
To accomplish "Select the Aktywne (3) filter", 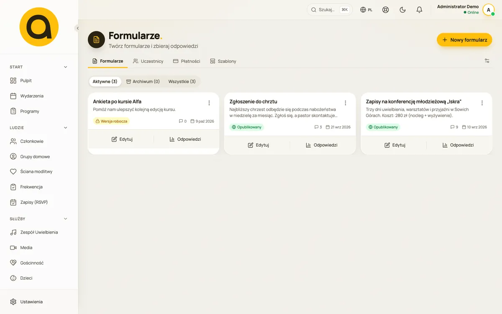I will 105,82.
